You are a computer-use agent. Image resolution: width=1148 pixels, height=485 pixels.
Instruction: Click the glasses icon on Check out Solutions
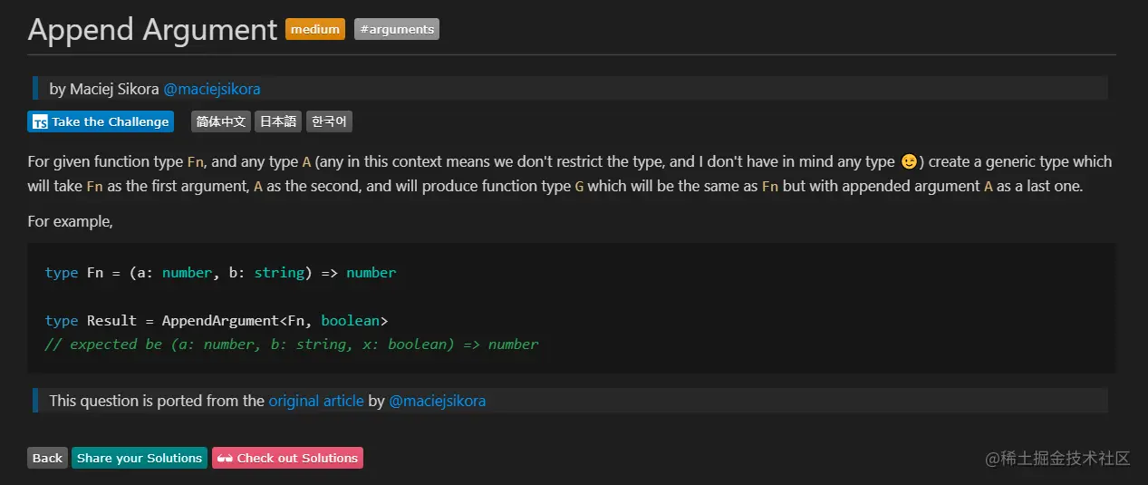tap(225, 459)
